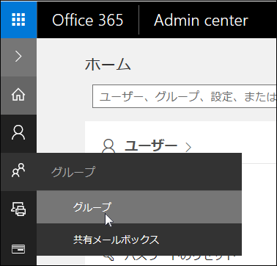Choose グループ submenu entry

click(139, 207)
